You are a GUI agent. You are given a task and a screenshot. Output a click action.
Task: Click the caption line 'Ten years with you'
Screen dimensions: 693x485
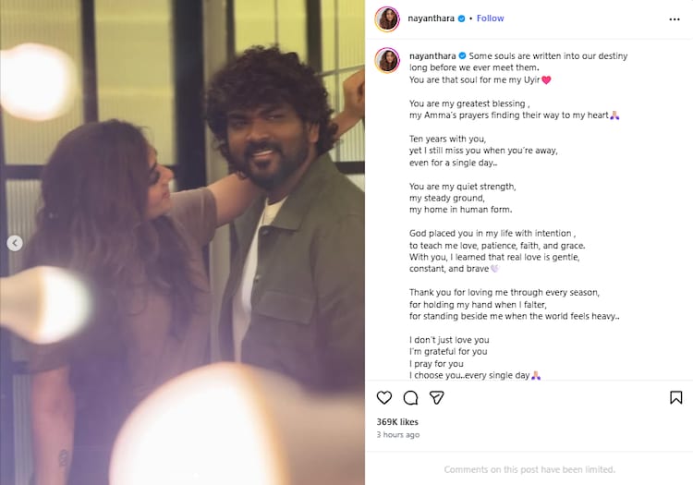[x=447, y=139]
